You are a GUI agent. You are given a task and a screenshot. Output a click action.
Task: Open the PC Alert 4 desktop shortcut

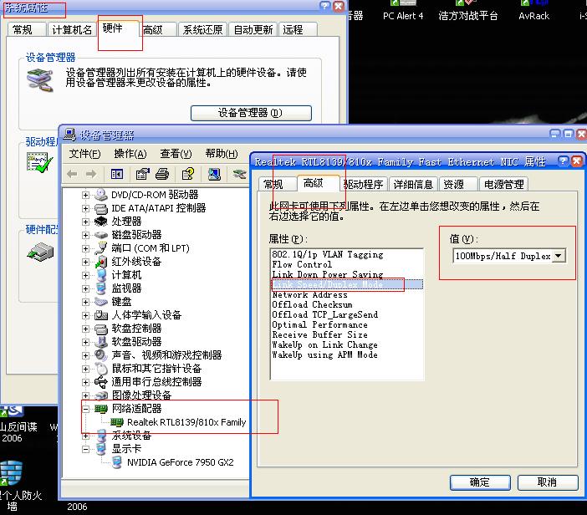(x=403, y=11)
